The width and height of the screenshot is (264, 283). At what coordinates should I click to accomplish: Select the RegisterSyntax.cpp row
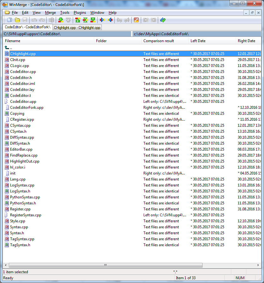click(x=26, y=215)
